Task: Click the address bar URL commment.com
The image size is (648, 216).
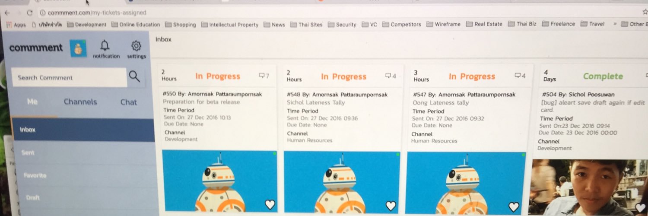Action: tap(97, 13)
